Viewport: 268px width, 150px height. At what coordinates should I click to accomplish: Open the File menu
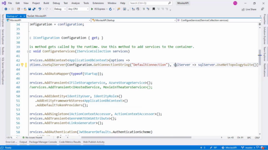click(10, 3)
